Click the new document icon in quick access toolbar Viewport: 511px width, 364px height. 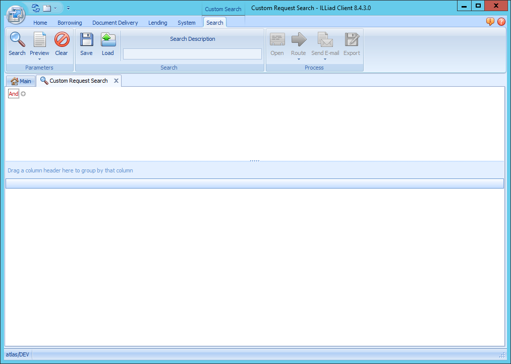point(47,8)
